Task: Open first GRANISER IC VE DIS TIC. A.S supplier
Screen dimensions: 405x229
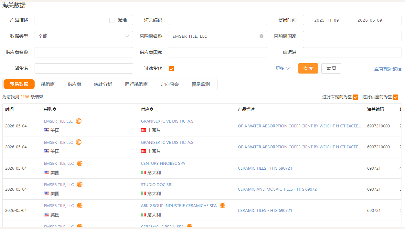Action: click(x=167, y=121)
